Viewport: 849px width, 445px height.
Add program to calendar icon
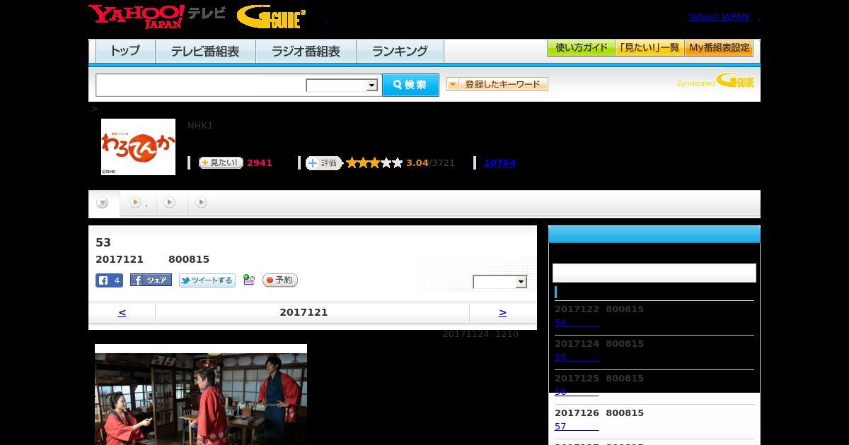248,280
